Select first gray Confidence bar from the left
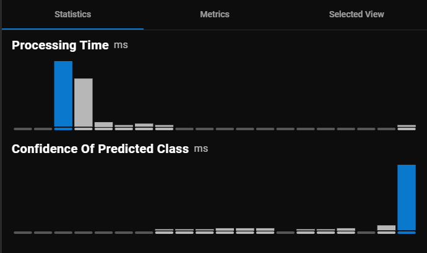The height and width of the screenshot is (253, 427). pos(164,231)
